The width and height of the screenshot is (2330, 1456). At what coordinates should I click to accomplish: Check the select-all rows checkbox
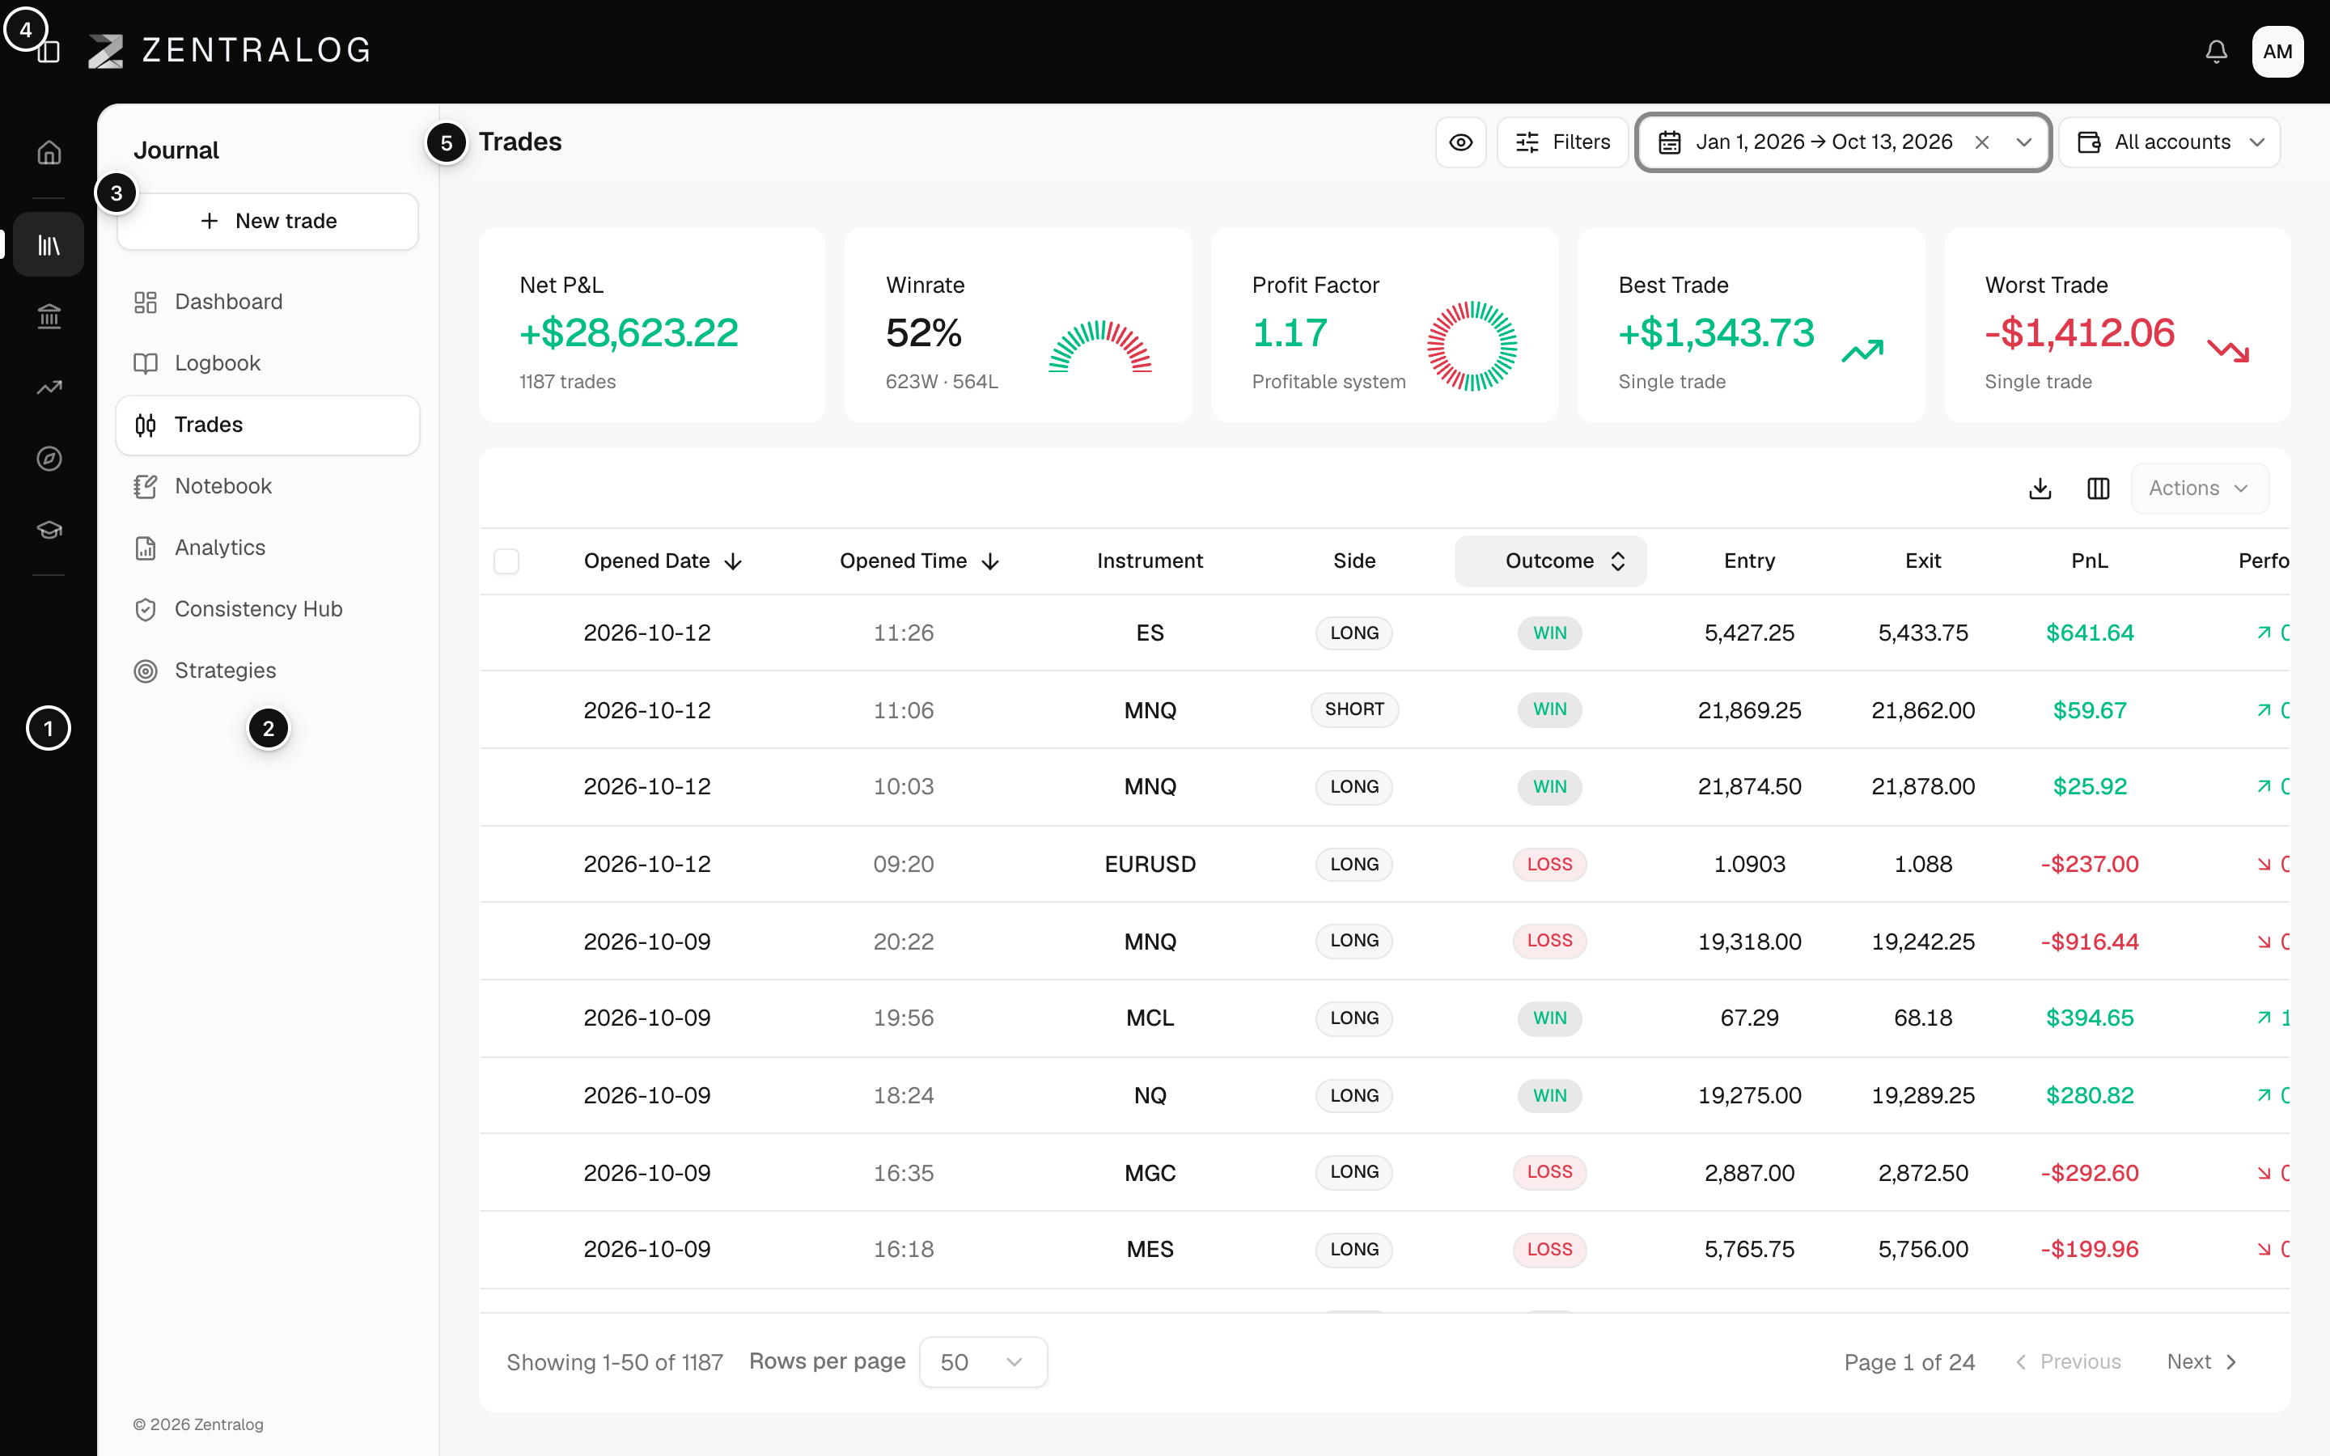pyautogui.click(x=506, y=561)
